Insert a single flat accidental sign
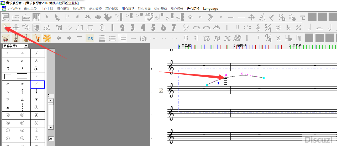 288,27
